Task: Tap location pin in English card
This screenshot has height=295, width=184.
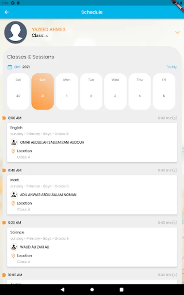Action: coord(13,151)
